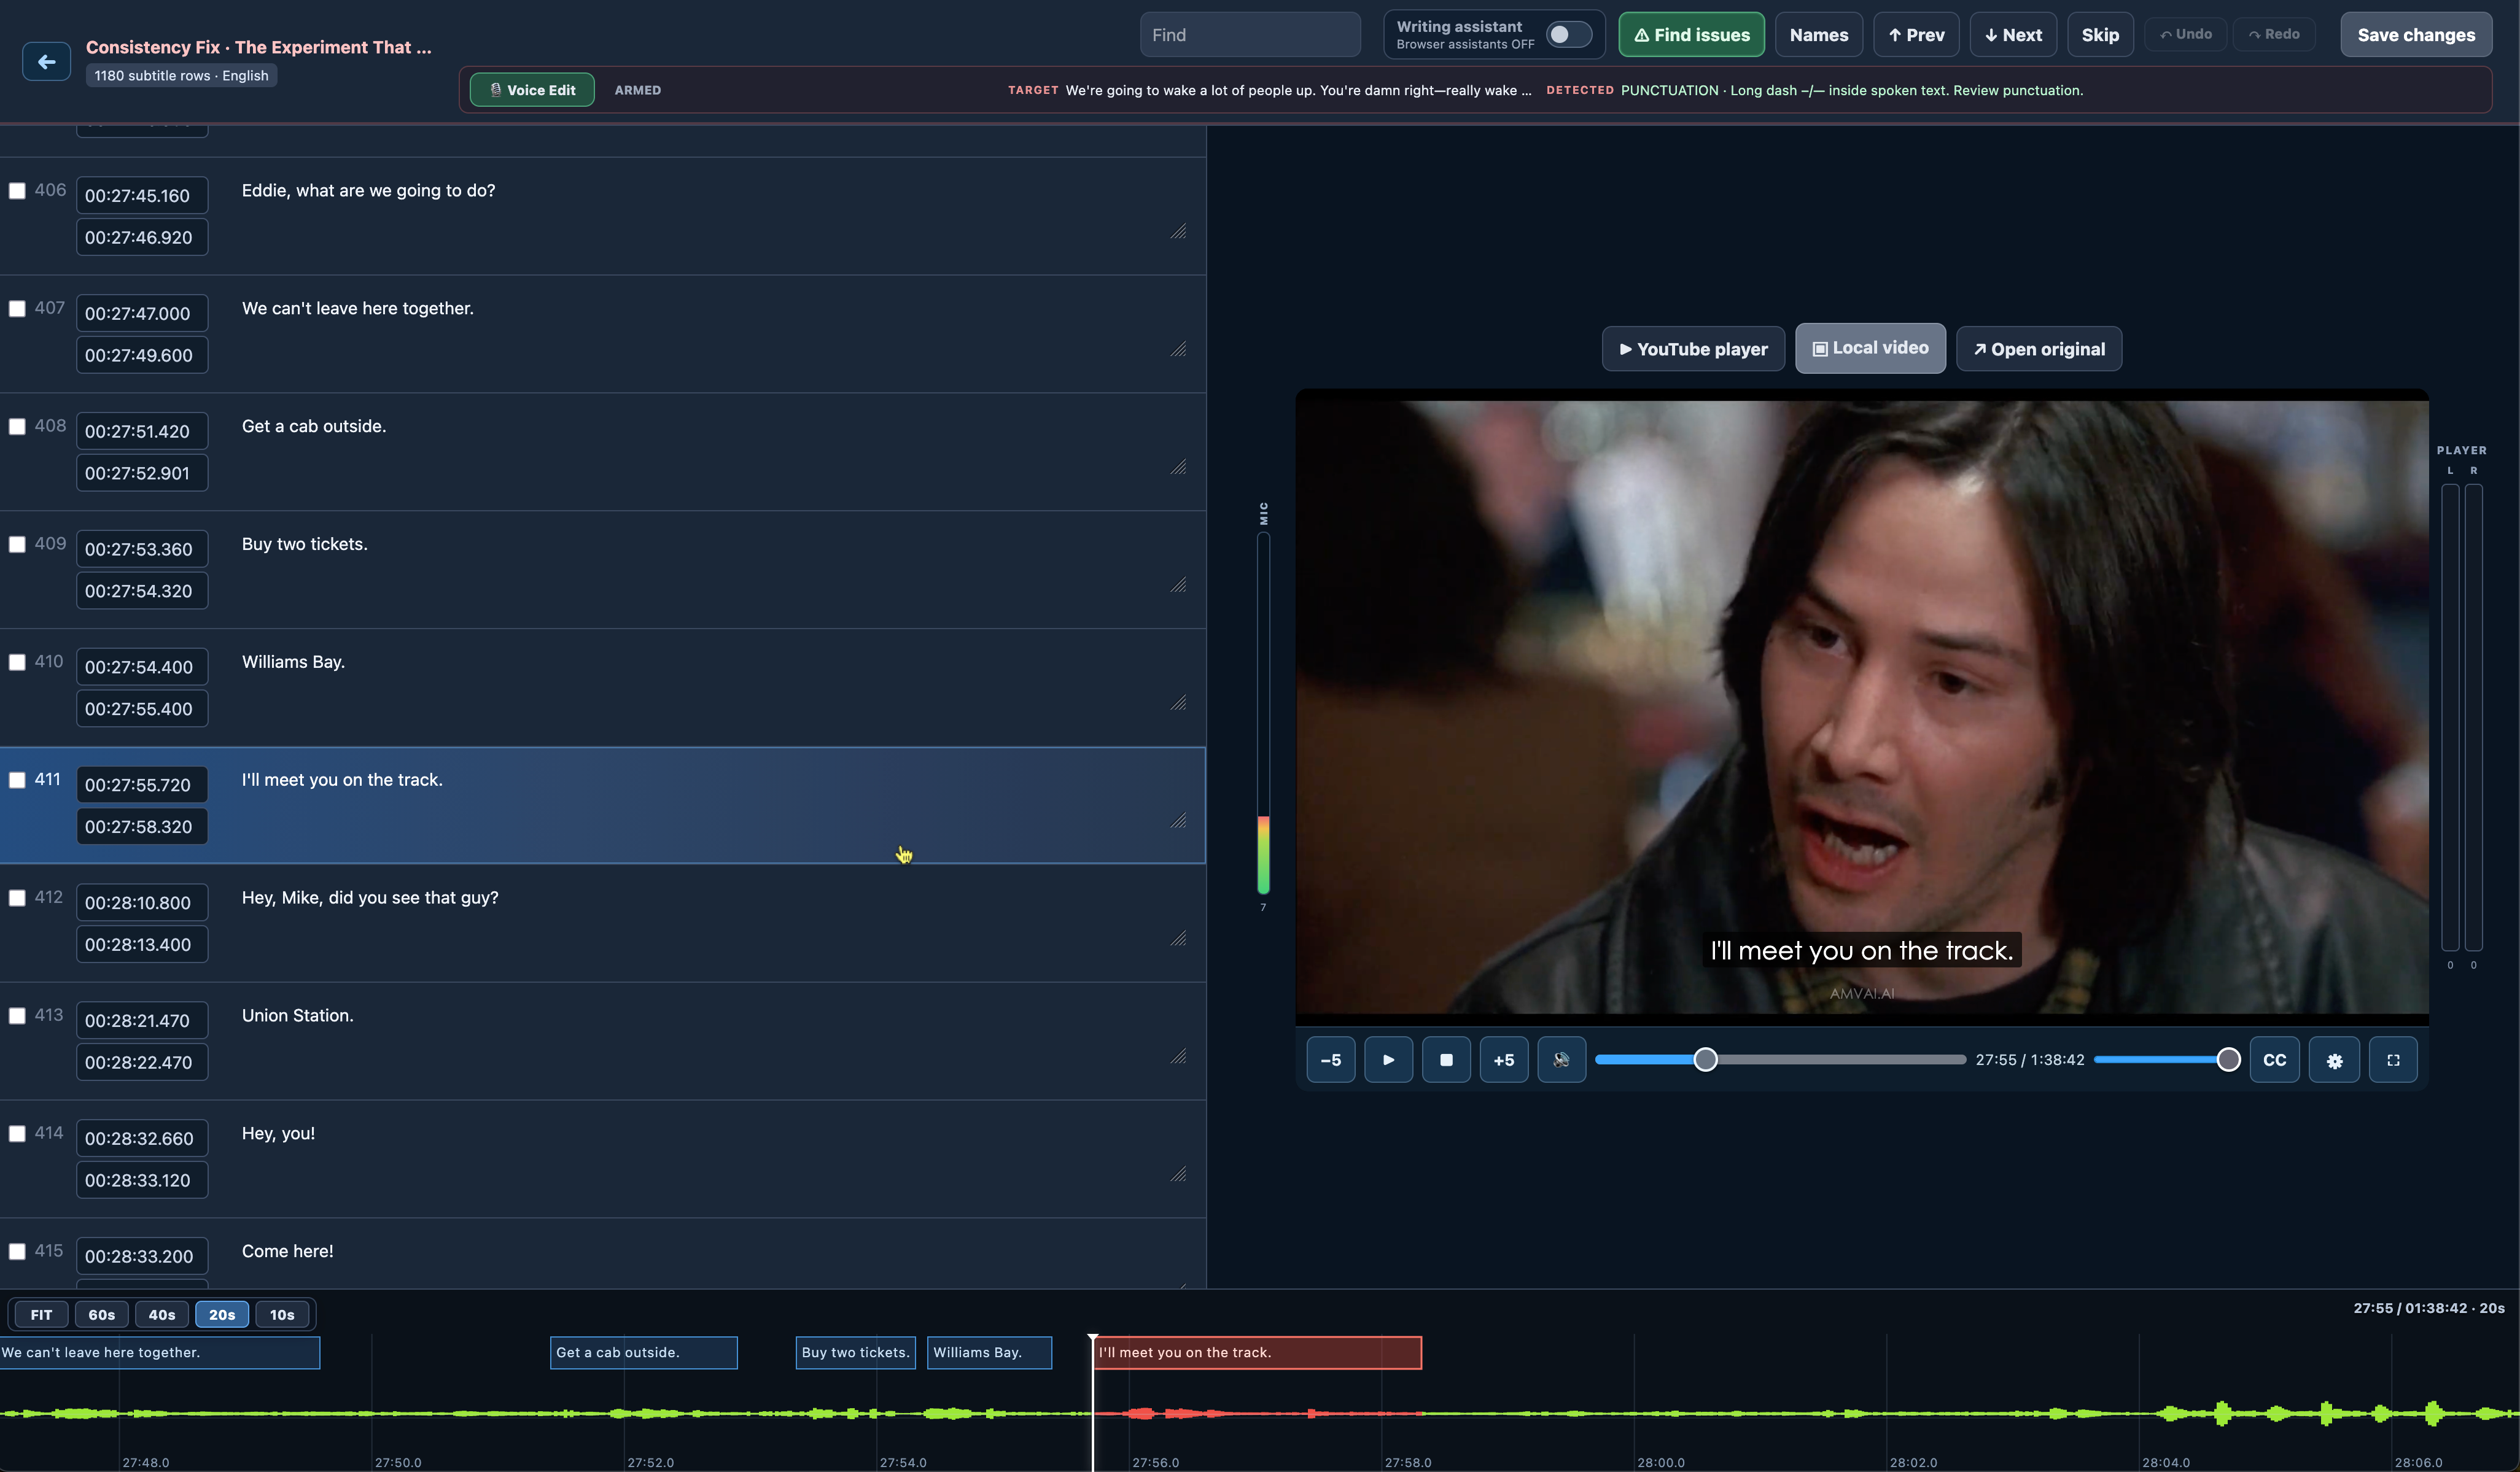Select 'Williams Bay.' timeline clip
This screenshot has height=1472, width=2520.
[x=989, y=1353]
